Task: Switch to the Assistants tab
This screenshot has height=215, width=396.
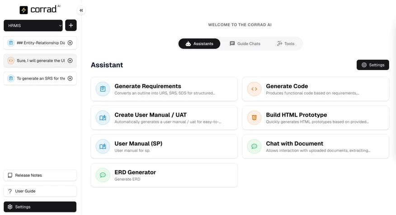Action: (x=199, y=44)
